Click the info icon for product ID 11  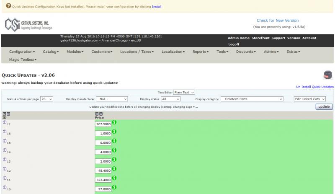(5, 178)
